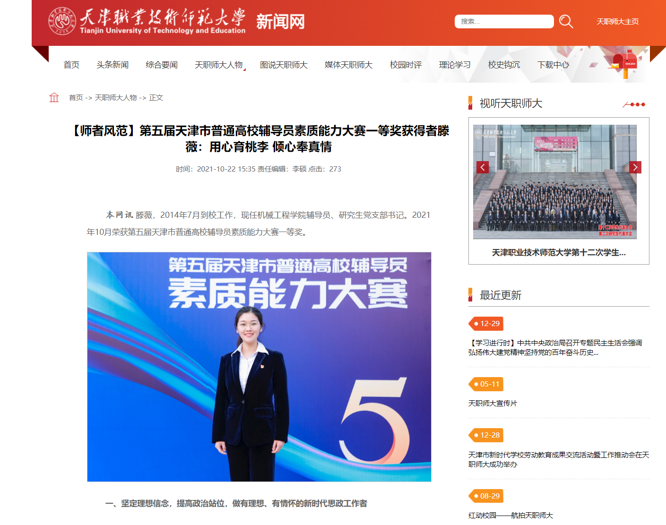666x525 pixels.
Task: Go to 首页 in navigation bar
Action: point(71,65)
